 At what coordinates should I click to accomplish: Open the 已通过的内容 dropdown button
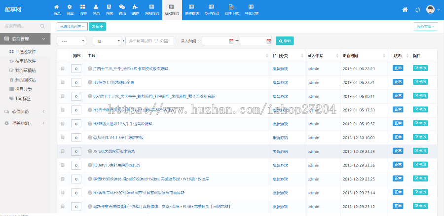click(x=72, y=26)
